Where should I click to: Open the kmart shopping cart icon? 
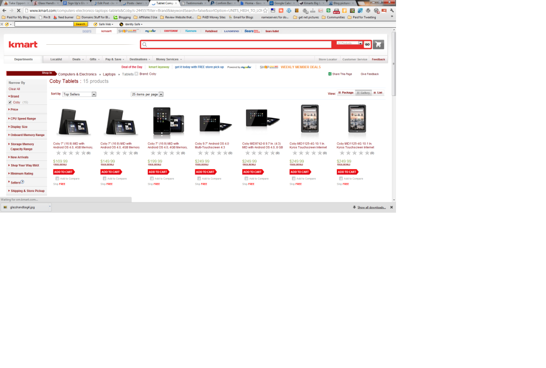click(x=378, y=44)
